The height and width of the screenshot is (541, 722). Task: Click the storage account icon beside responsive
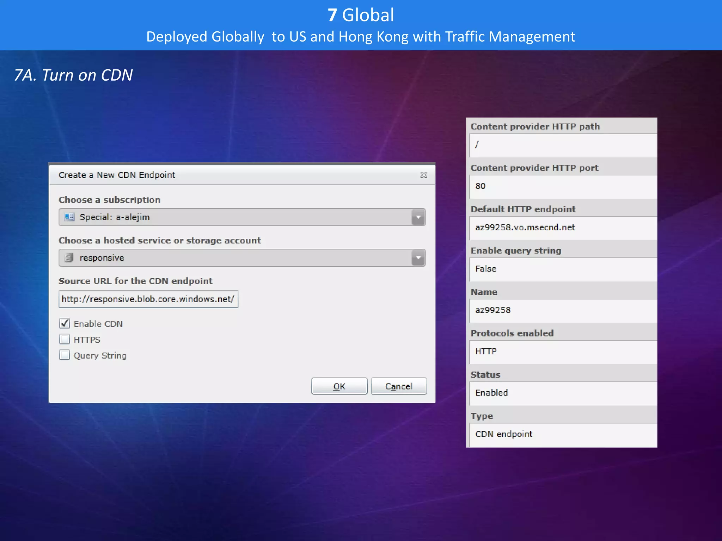pyautogui.click(x=69, y=258)
